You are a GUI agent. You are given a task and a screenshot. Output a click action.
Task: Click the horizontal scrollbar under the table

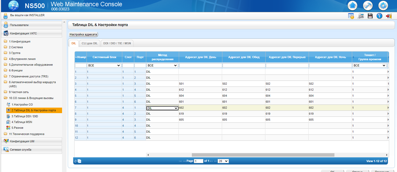[263, 155]
